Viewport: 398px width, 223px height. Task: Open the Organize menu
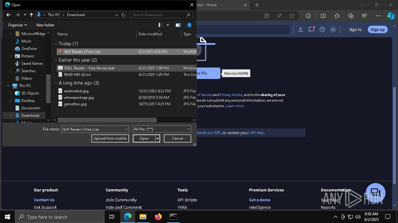17,25
